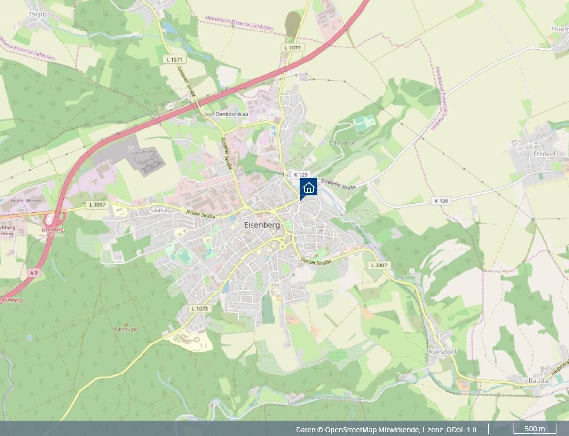Image resolution: width=569 pixels, height=436 pixels.
Task: Click the Eisenberg town label
Action: coord(262,225)
